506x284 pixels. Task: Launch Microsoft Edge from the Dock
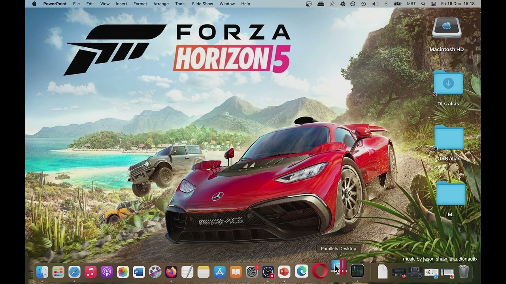pyautogui.click(x=302, y=271)
